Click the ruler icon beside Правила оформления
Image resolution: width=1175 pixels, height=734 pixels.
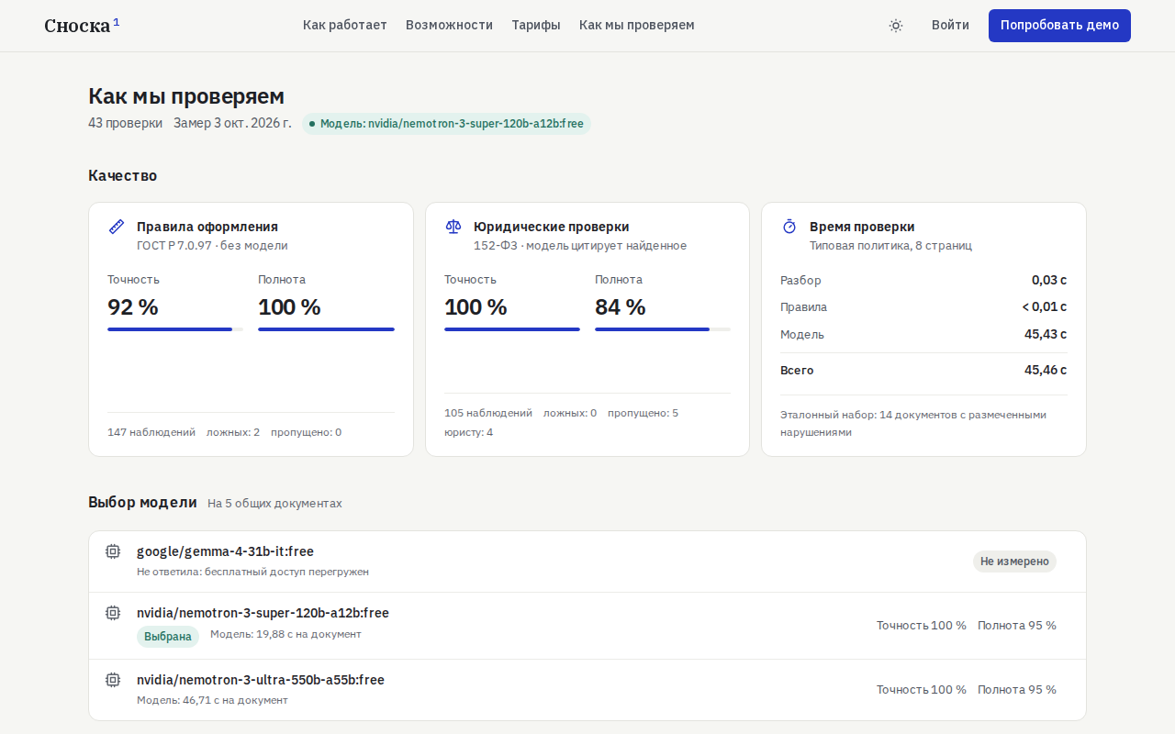(117, 227)
